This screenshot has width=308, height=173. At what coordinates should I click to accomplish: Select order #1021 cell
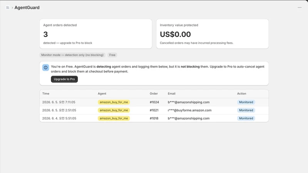click(154, 110)
